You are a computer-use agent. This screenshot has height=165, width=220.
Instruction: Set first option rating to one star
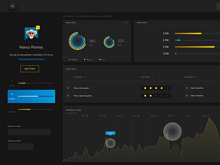(145, 88)
